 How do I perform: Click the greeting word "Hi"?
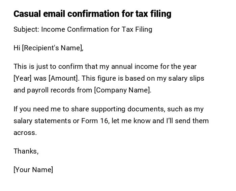[x=17, y=48]
